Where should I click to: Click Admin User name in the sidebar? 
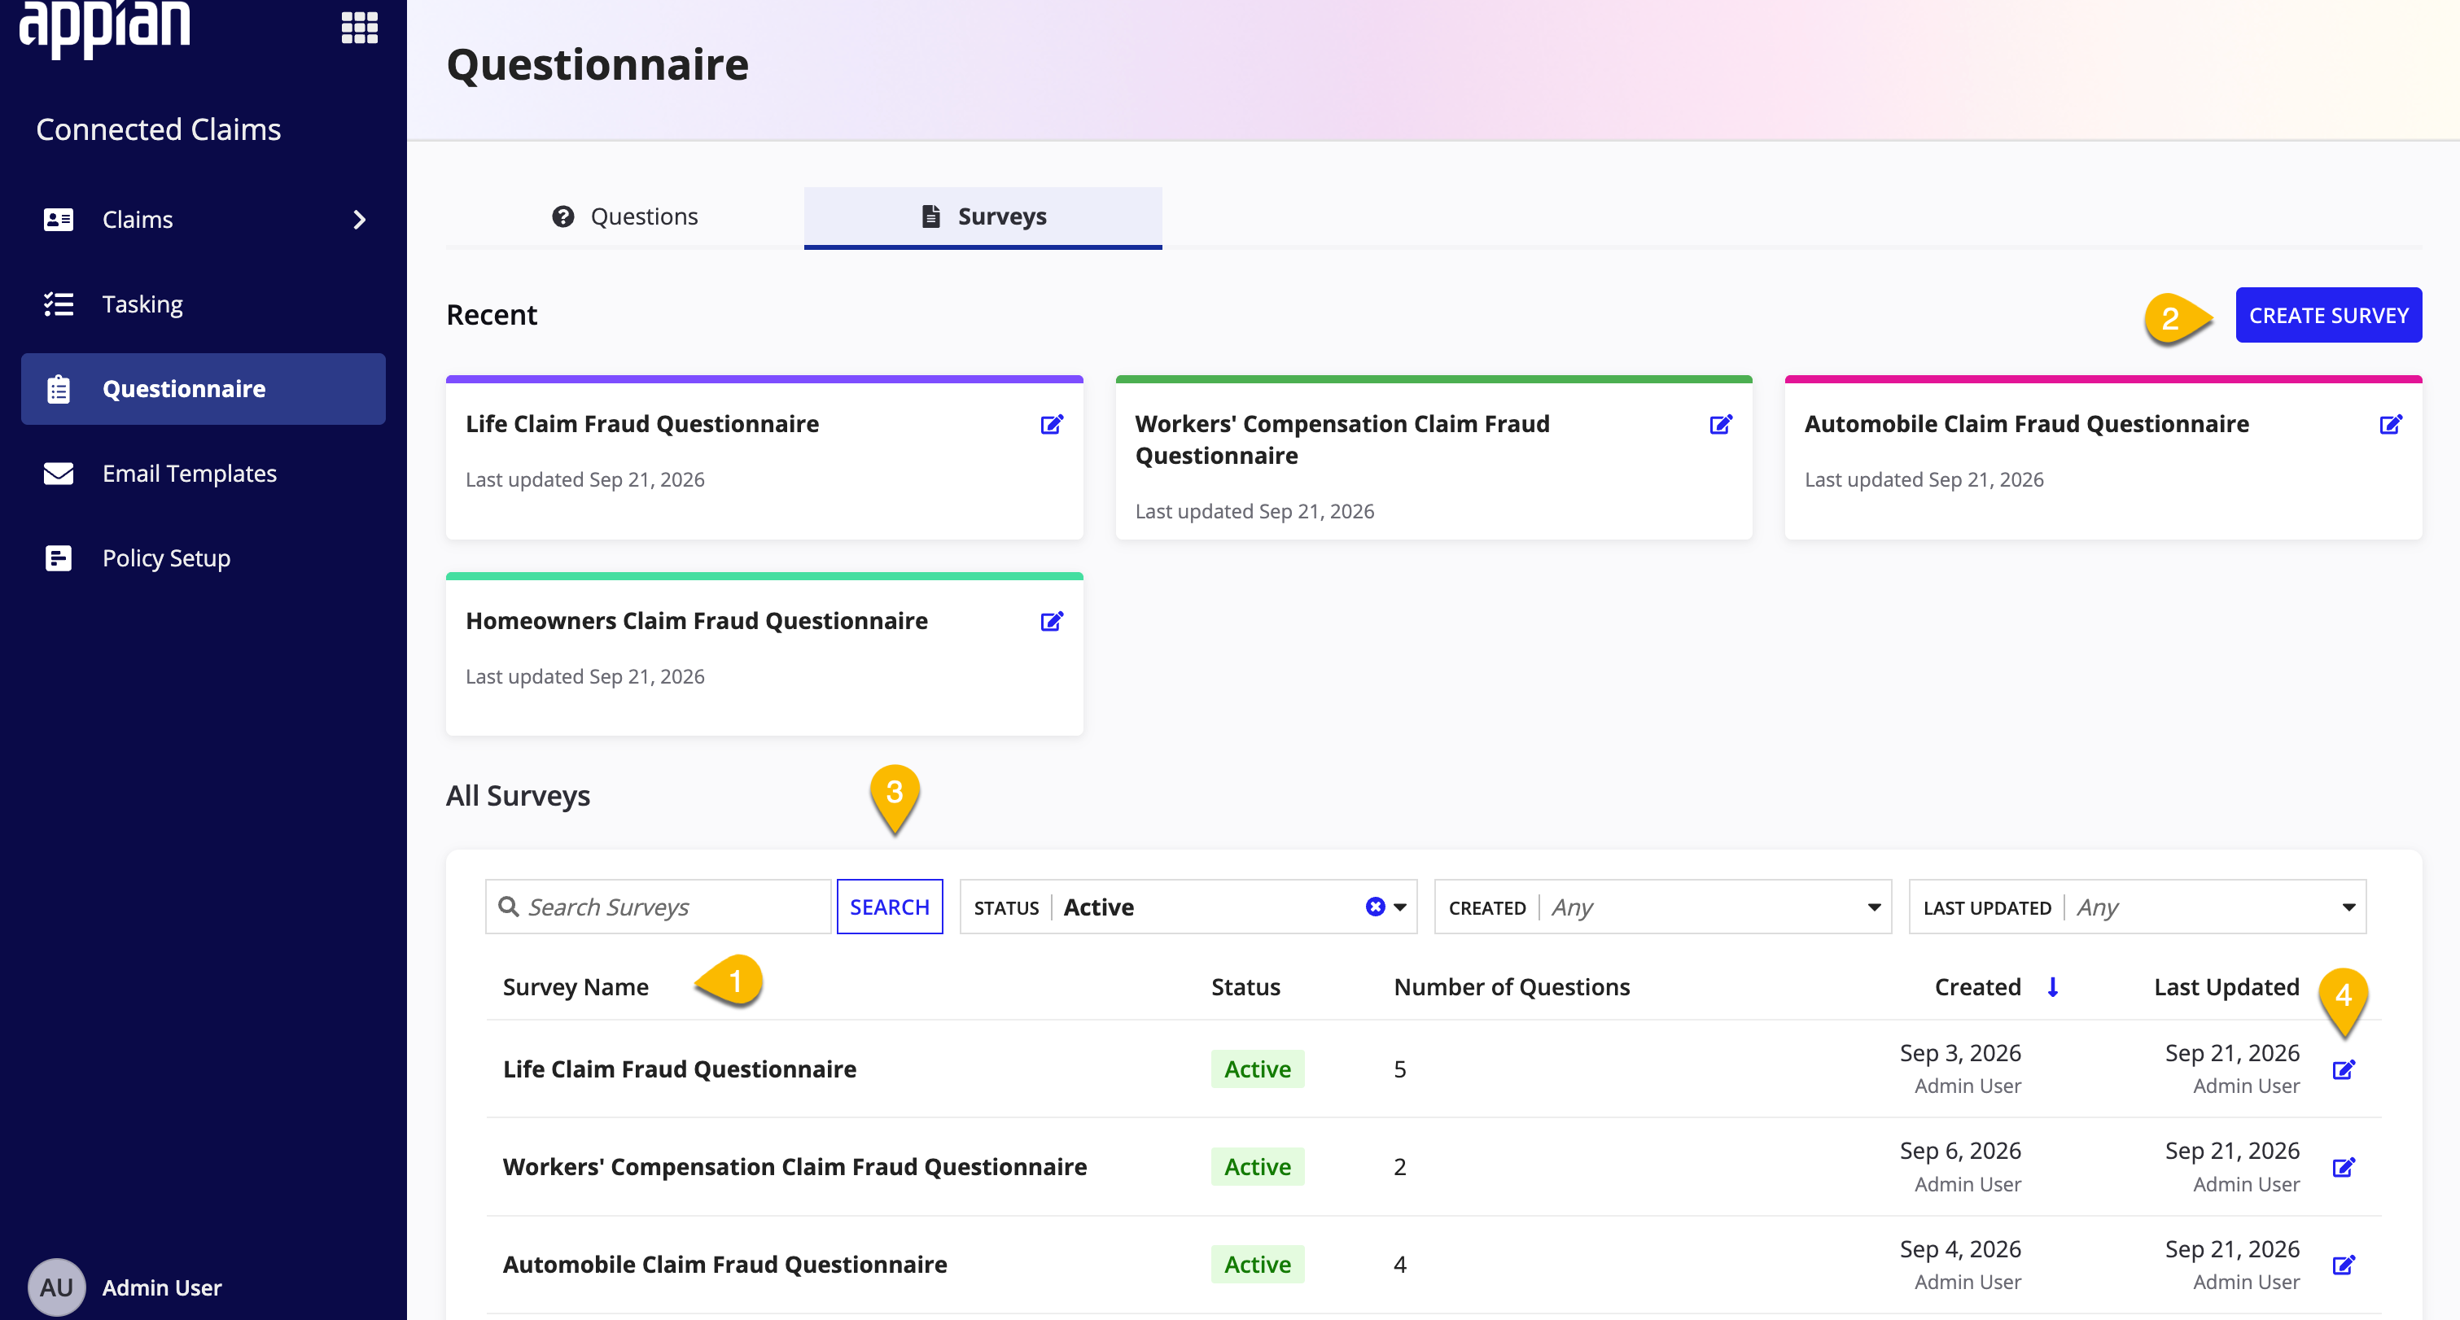point(161,1287)
